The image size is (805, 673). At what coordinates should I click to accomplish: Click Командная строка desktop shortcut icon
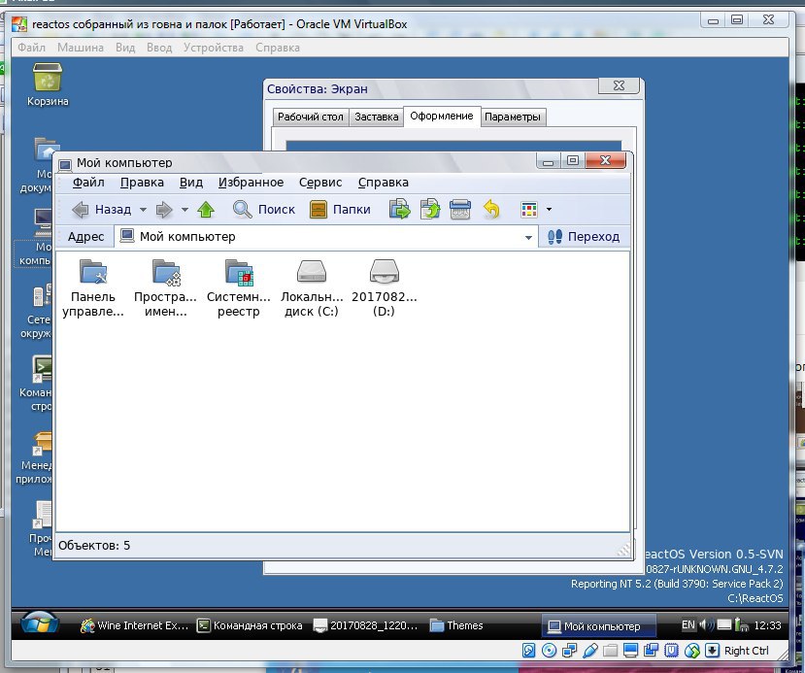(x=43, y=369)
